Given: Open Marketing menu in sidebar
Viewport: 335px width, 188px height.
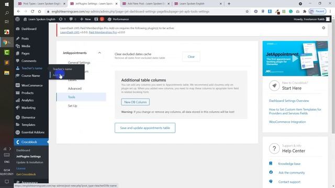Looking at the screenshot, I should coord(28,108).
